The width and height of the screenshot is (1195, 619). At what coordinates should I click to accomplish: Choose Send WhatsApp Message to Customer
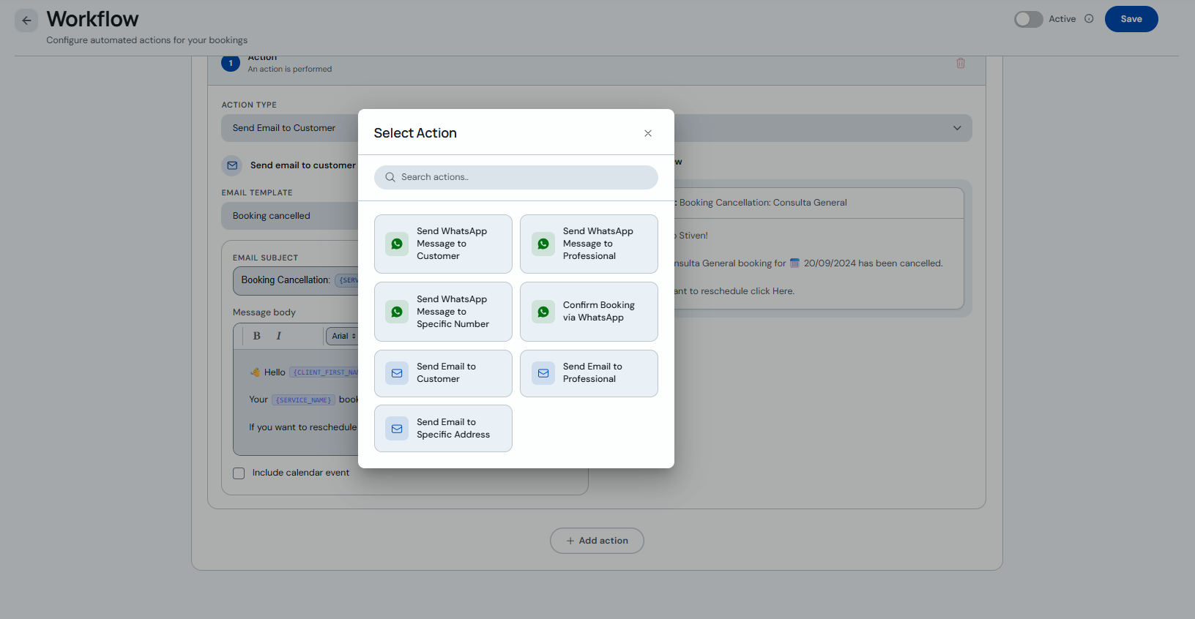pos(443,244)
